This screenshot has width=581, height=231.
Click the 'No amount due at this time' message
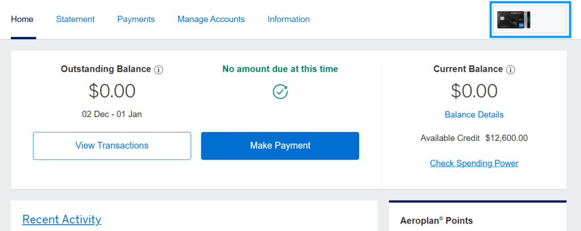(280, 69)
